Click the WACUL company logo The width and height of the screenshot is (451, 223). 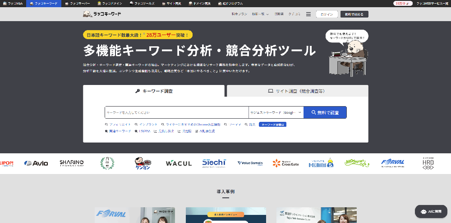[x=179, y=163]
